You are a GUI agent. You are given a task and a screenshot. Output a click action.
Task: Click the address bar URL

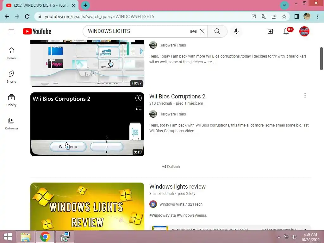click(99, 16)
